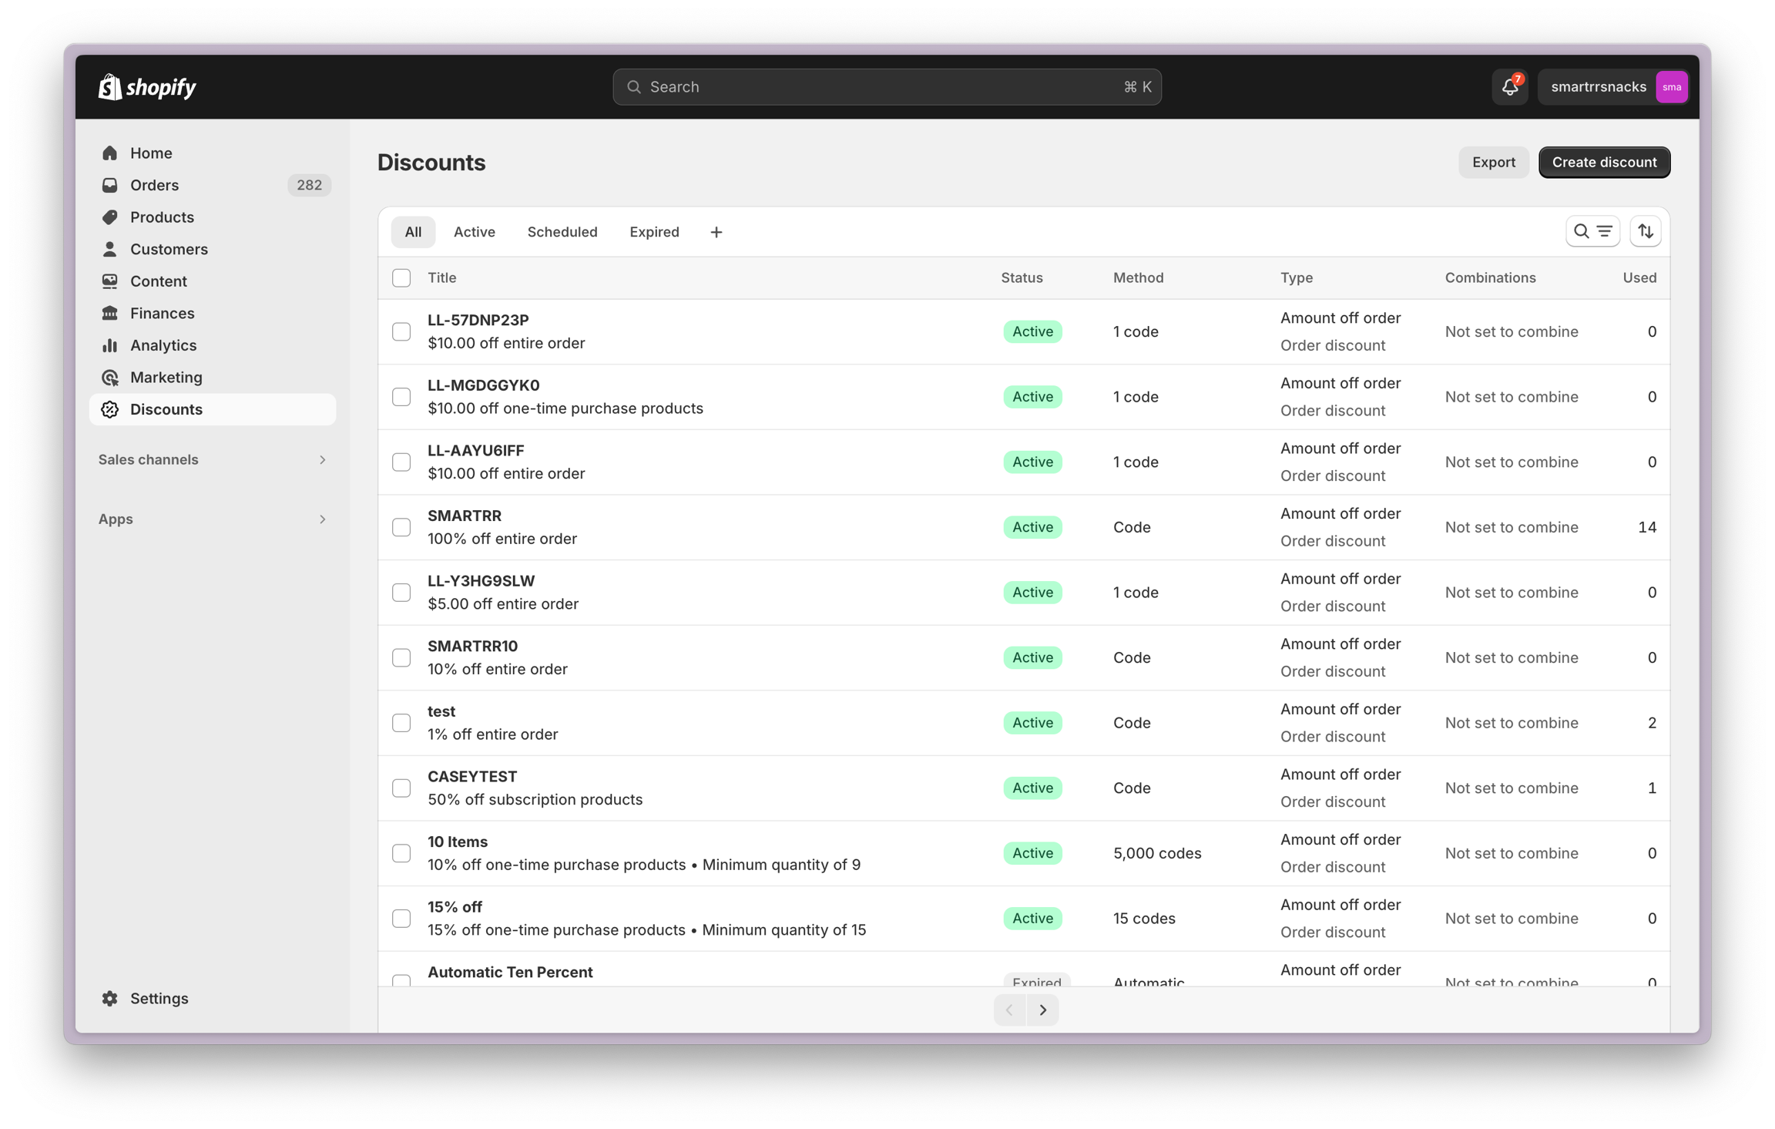This screenshot has height=1129, width=1775.
Task: Click the Settings gear icon
Action: coord(110,998)
